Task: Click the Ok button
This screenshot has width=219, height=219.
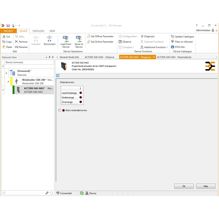Action: point(184,186)
